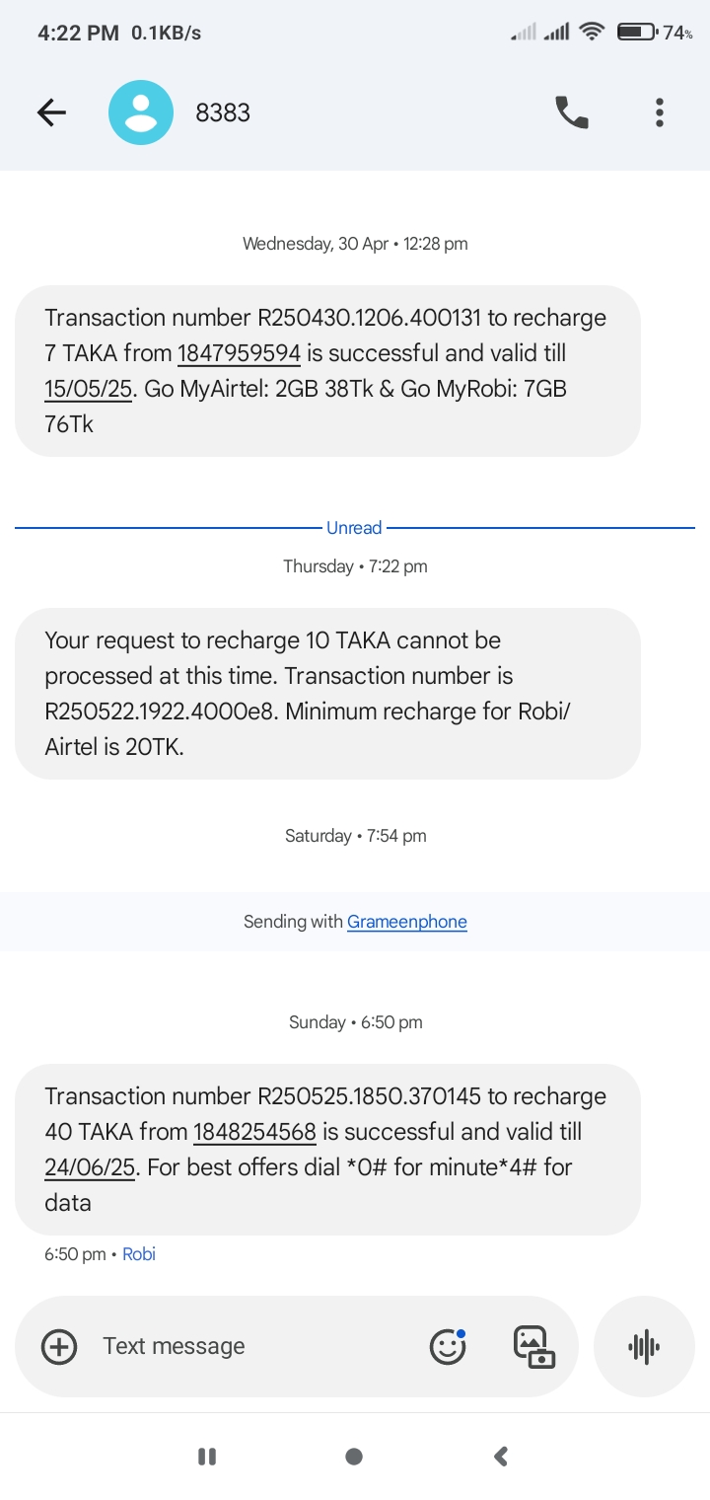
Task: Tap the Robi SIM label below message
Action: pos(139,1254)
